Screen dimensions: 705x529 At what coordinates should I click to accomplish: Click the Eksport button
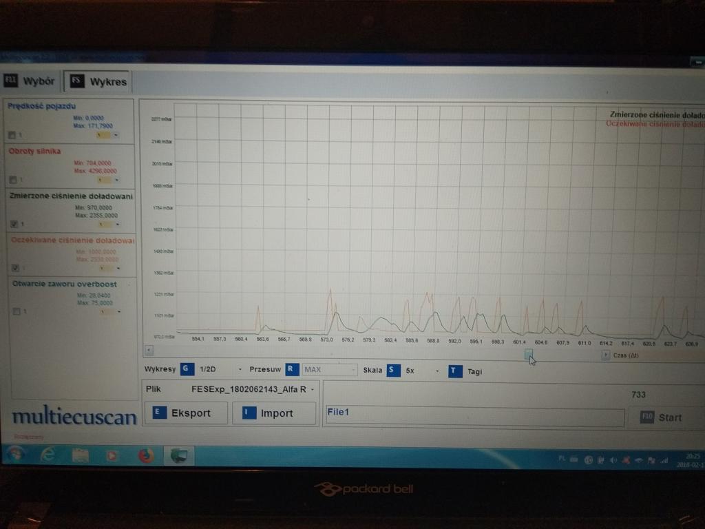pos(185,413)
